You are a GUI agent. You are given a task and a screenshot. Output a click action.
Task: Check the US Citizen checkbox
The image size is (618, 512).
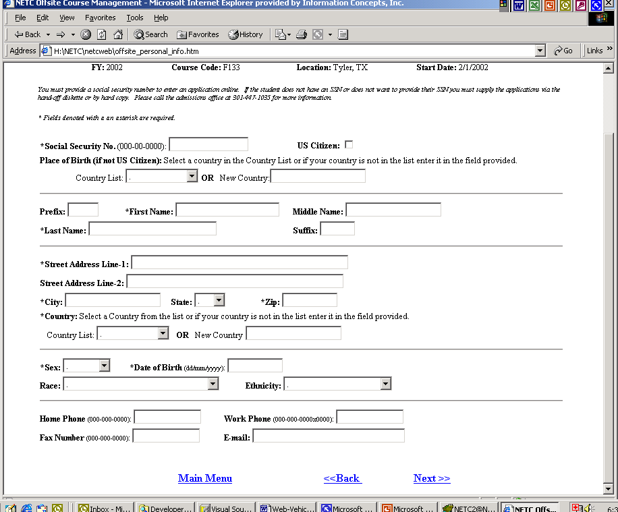[x=349, y=144]
